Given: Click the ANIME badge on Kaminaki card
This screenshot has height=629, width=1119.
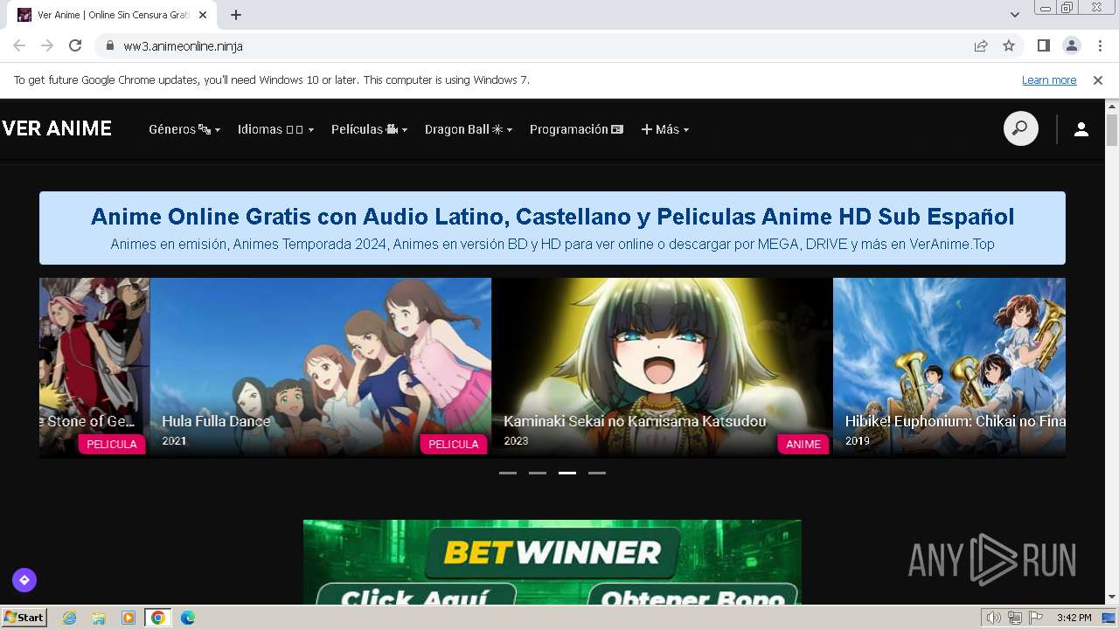Looking at the screenshot, I should pyautogui.click(x=803, y=444).
